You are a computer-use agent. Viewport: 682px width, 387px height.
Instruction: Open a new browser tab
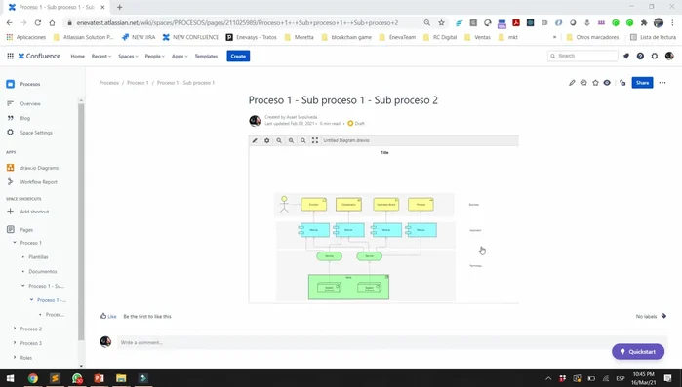point(120,7)
